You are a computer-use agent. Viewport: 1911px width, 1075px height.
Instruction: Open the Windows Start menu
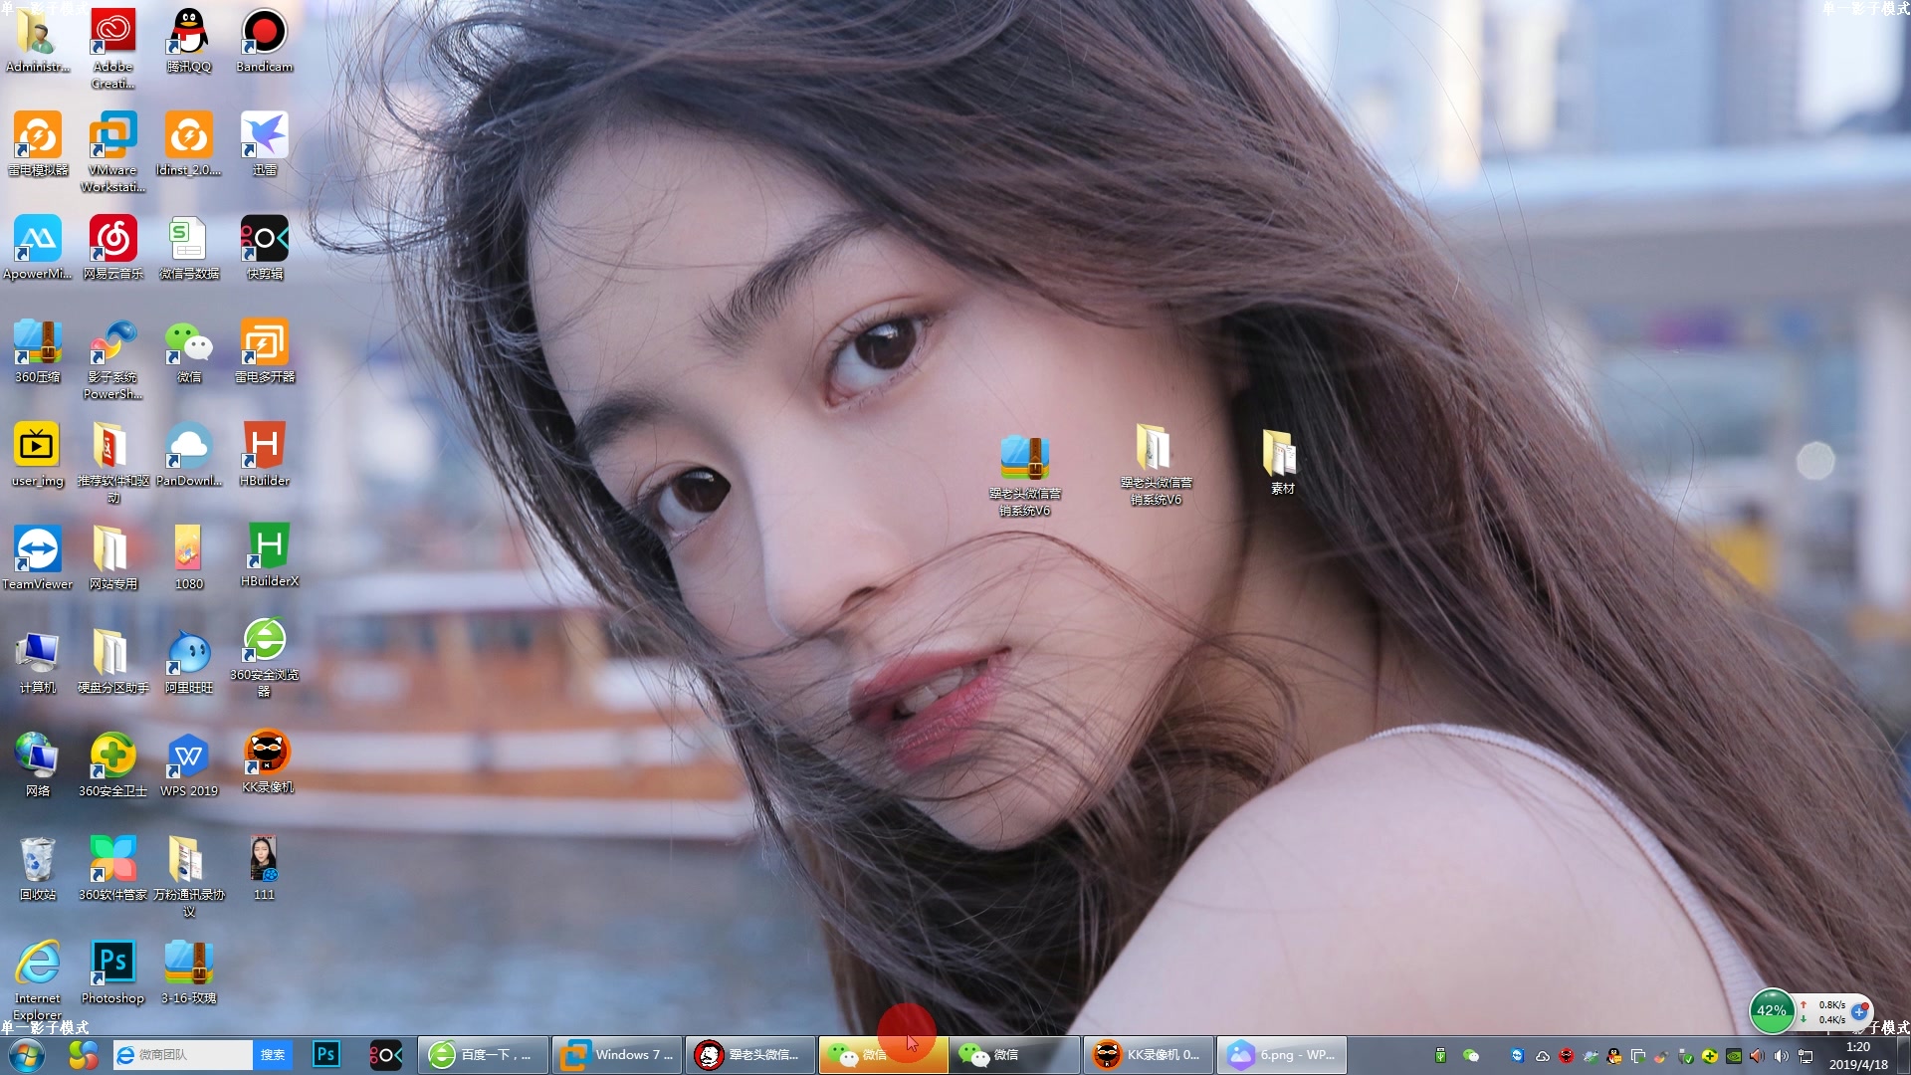click(x=27, y=1055)
